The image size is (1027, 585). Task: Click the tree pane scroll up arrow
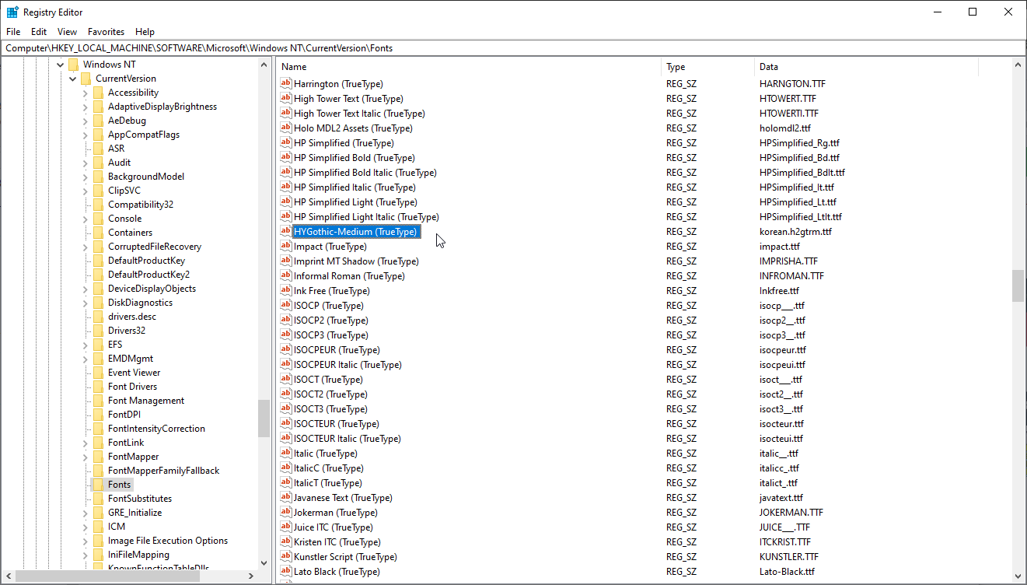click(264, 65)
